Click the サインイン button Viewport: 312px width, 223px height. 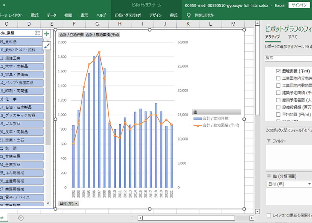(299, 5)
